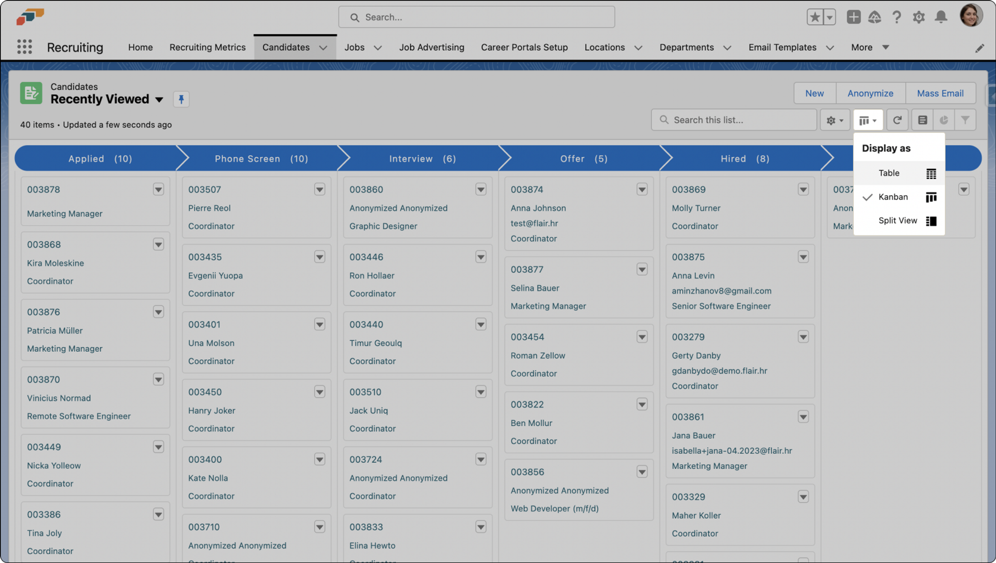Select the Table display option
Viewport: 996px width, 563px height.
tap(889, 173)
